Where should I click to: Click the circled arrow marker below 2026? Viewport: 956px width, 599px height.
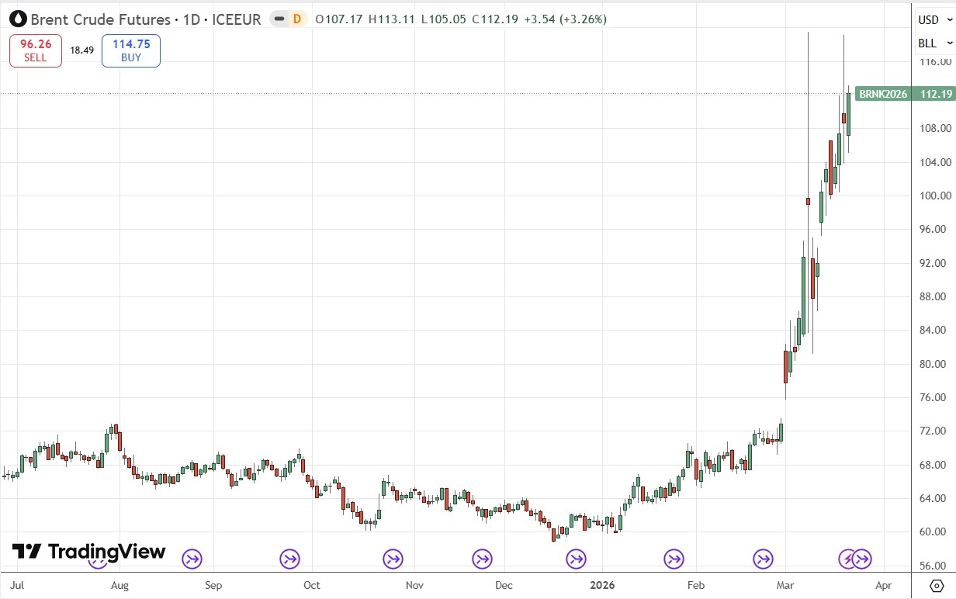point(576,558)
